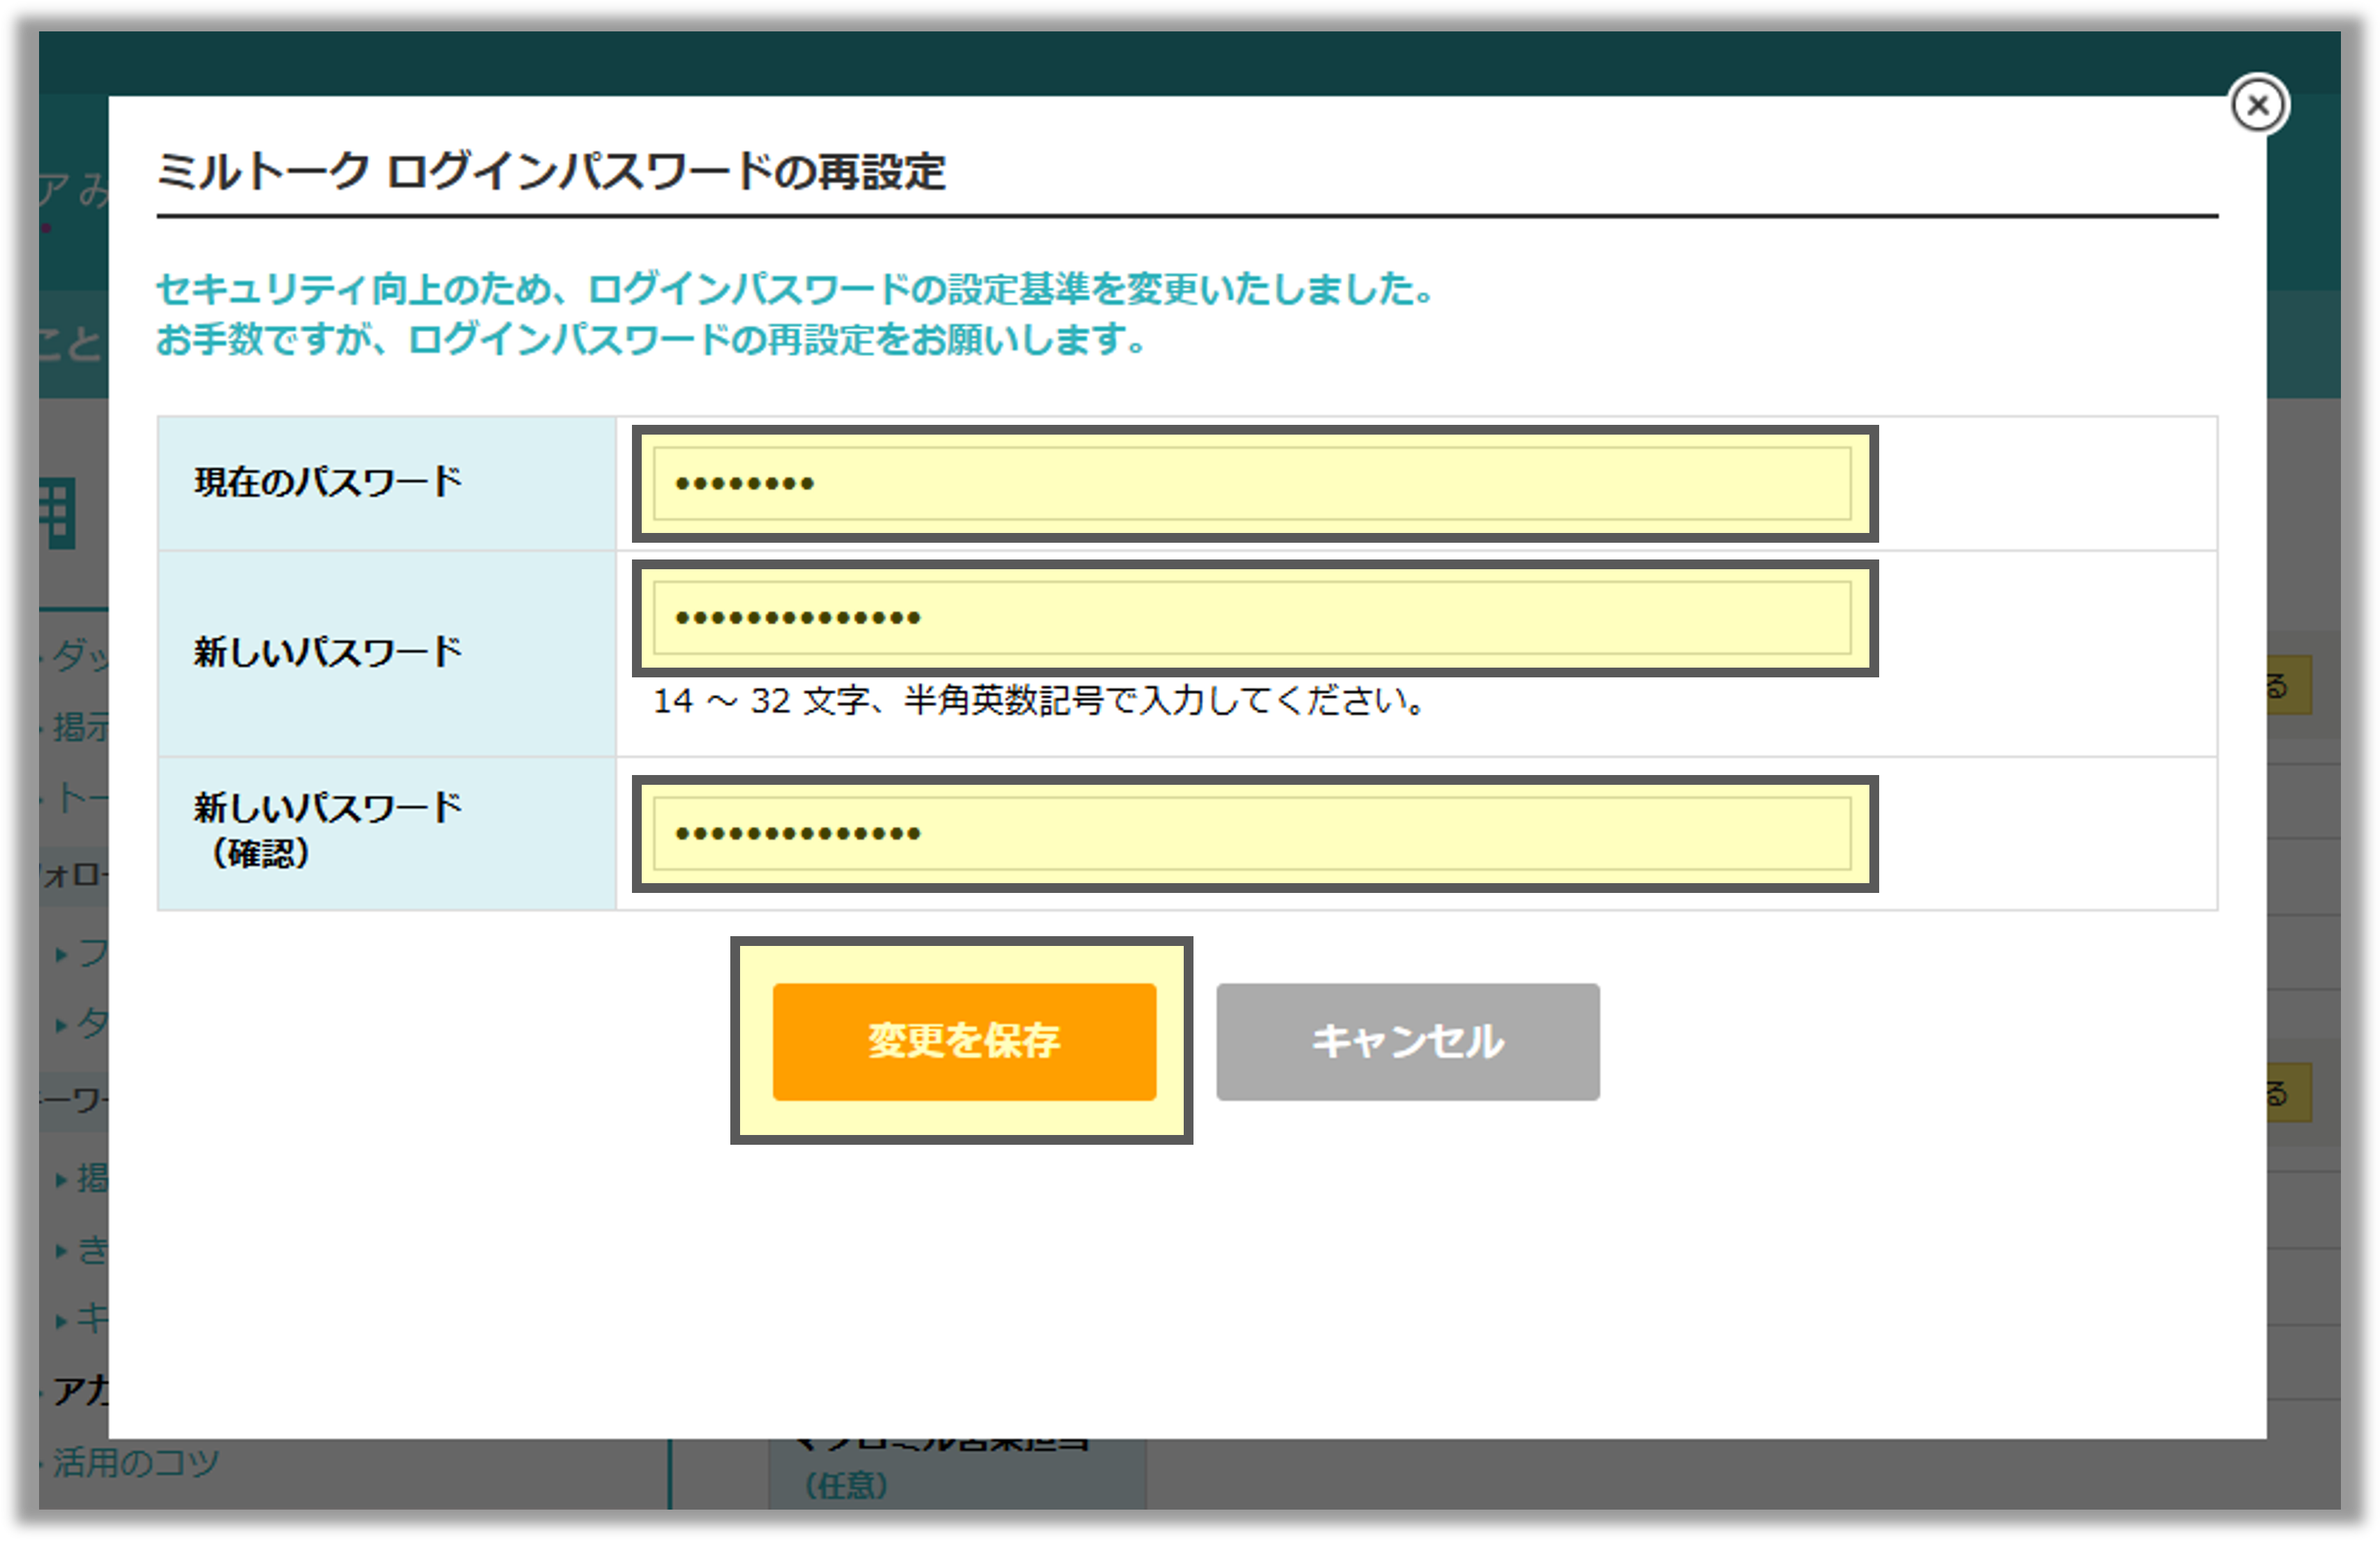This screenshot has height=1541, width=2380.
Task: Click the dialog title ミルトーク ログインパスワードの再設定
Action: click(x=551, y=171)
